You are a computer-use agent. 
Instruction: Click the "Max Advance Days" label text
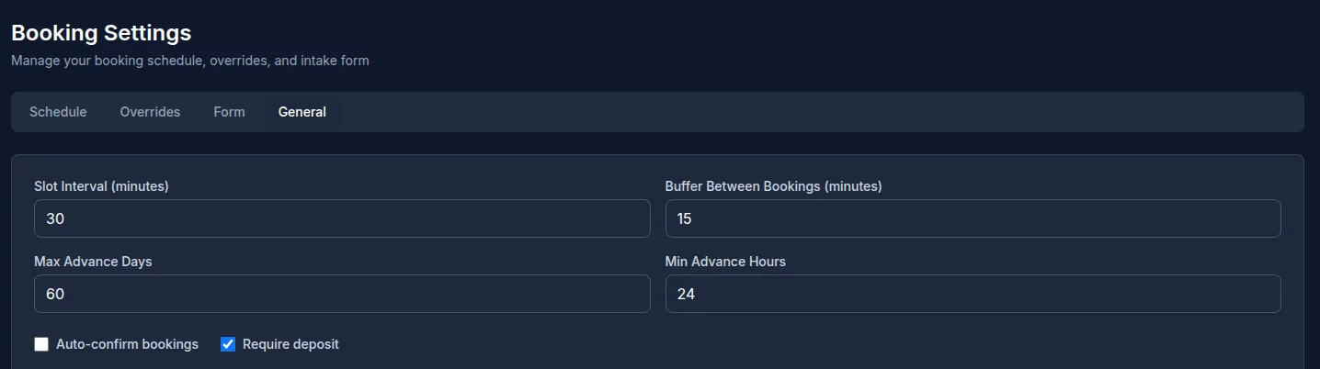pyautogui.click(x=93, y=262)
